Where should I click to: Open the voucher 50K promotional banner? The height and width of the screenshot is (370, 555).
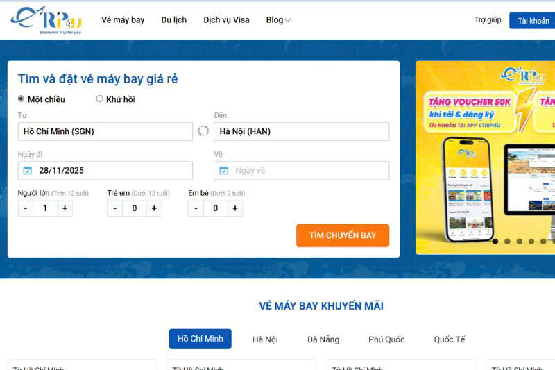click(485, 158)
